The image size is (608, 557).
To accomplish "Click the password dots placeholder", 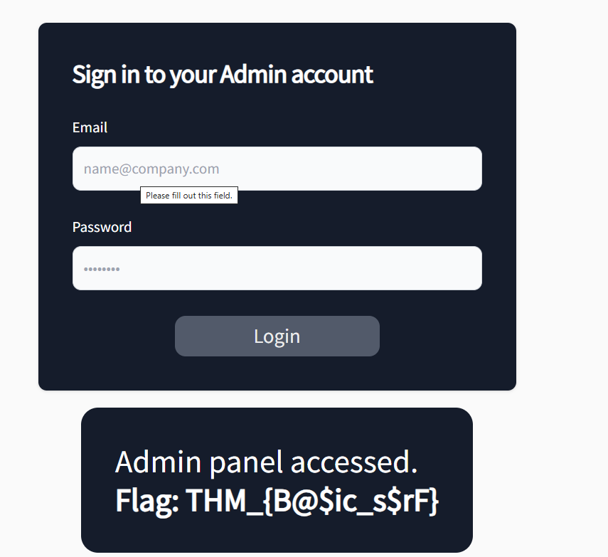I will pyautogui.click(x=102, y=269).
